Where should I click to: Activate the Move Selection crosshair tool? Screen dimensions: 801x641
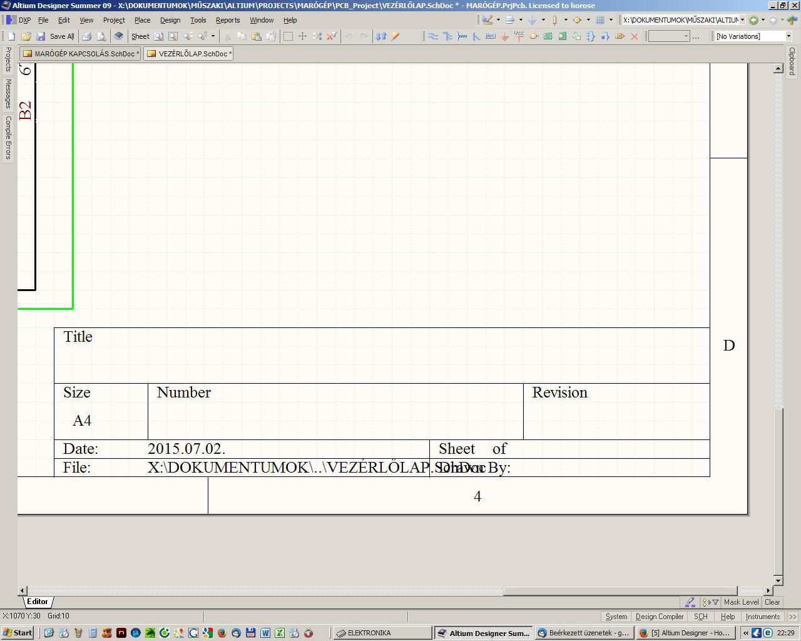pos(302,36)
